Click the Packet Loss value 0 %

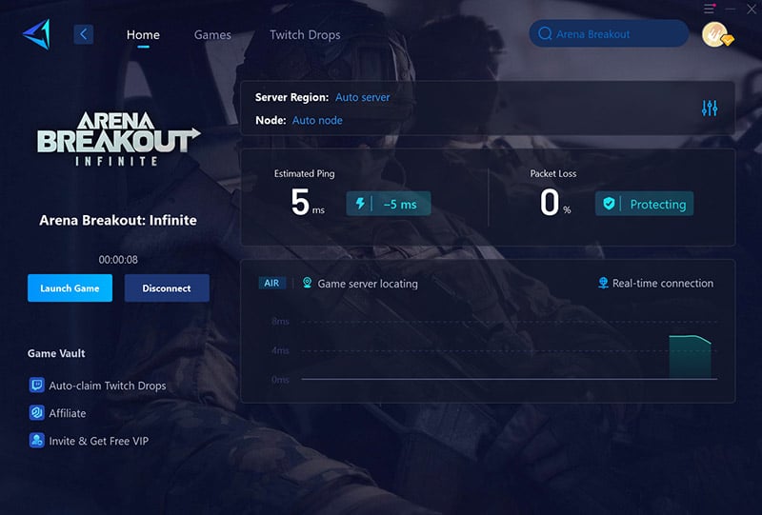coord(555,202)
